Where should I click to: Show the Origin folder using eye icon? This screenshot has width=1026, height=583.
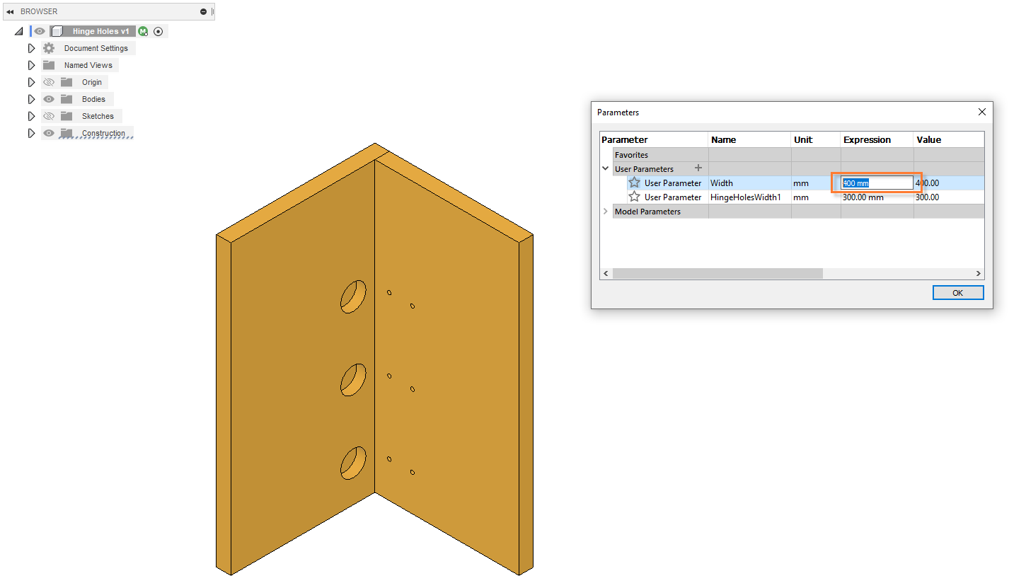click(x=49, y=82)
